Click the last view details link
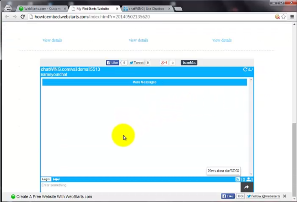 pos(222,40)
